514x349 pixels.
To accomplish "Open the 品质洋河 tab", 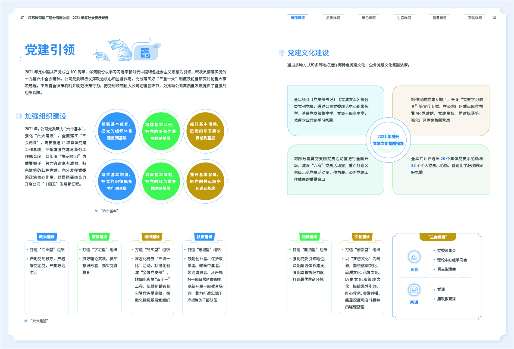I will [333, 18].
